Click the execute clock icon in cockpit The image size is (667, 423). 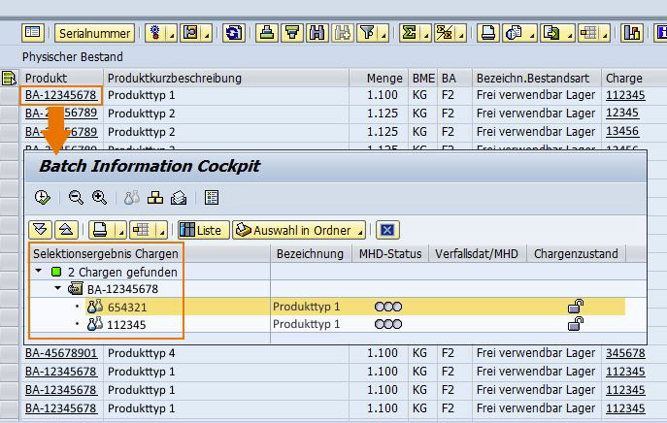42,197
